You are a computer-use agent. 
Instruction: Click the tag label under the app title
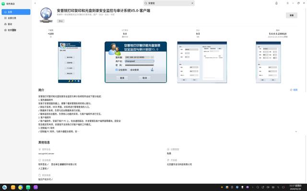click(x=61, y=21)
